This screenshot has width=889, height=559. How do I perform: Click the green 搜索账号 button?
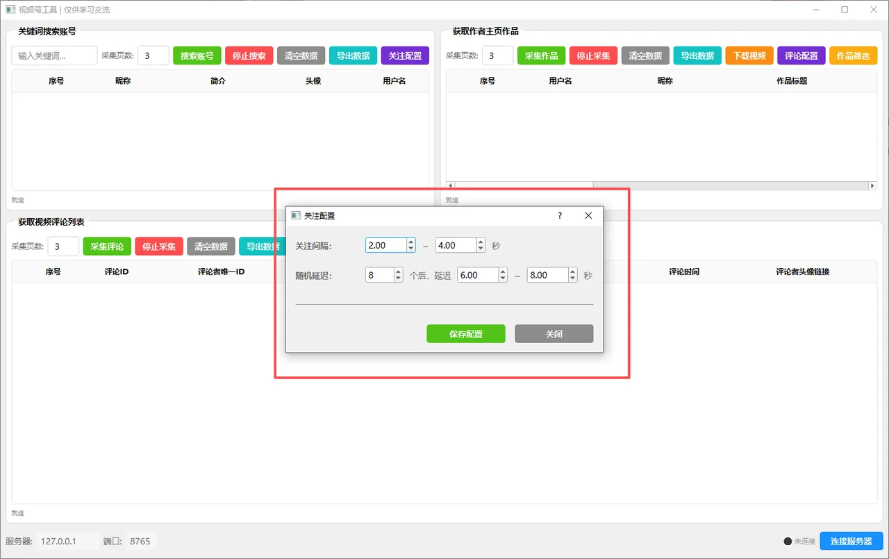click(x=197, y=56)
